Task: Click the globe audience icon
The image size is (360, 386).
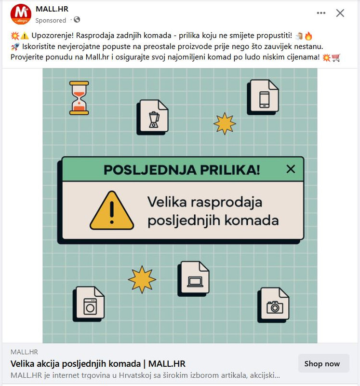Action: (x=77, y=19)
